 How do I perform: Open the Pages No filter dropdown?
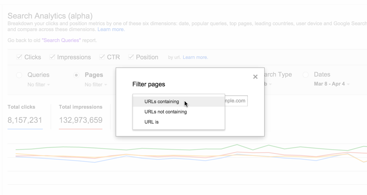(x=96, y=85)
